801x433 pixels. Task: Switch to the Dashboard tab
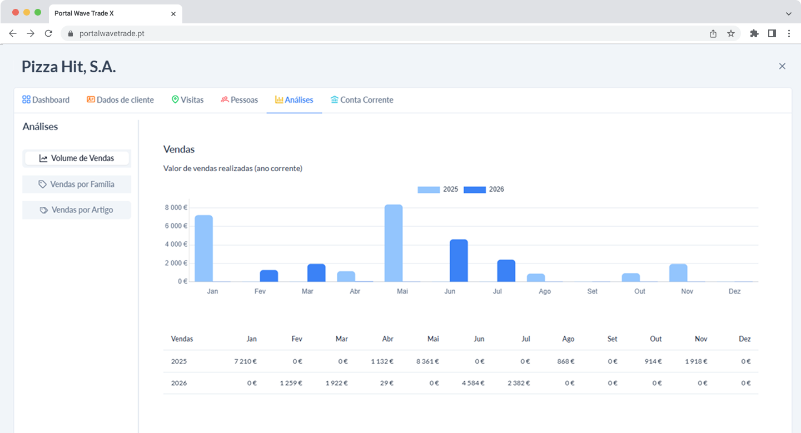point(46,100)
